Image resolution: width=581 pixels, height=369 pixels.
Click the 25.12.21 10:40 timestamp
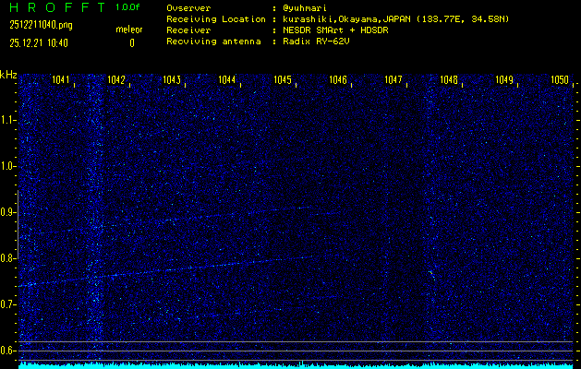click(40, 42)
